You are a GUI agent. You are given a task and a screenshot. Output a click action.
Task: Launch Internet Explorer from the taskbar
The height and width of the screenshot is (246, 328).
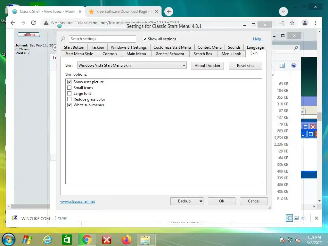pos(47,240)
